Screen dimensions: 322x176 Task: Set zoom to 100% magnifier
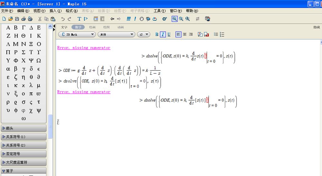tap(175, 19)
